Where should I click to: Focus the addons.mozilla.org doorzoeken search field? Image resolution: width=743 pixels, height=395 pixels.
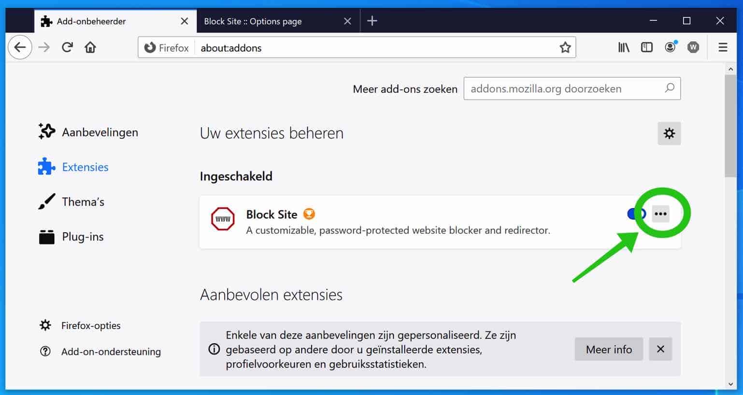[572, 88]
